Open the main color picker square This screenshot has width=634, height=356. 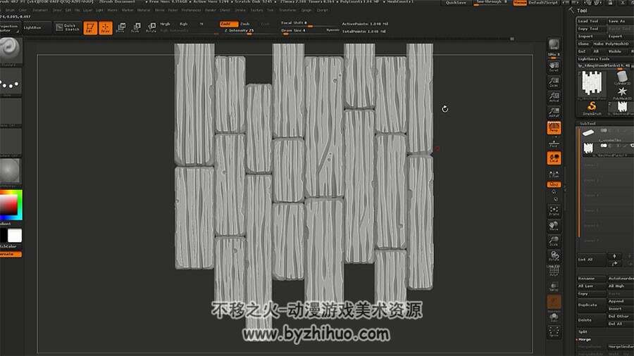[9, 205]
